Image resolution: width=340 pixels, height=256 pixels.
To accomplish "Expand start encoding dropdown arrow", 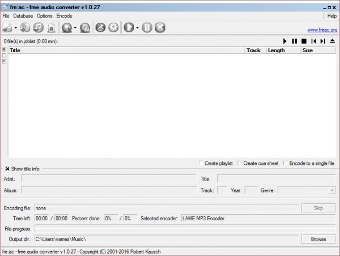I will 137,28.
